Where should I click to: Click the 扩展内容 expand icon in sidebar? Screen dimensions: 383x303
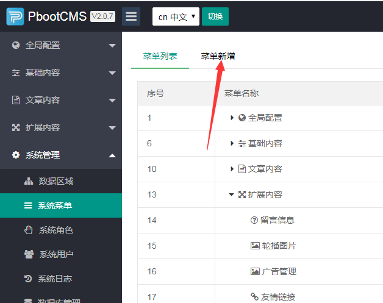tap(16, 127)
